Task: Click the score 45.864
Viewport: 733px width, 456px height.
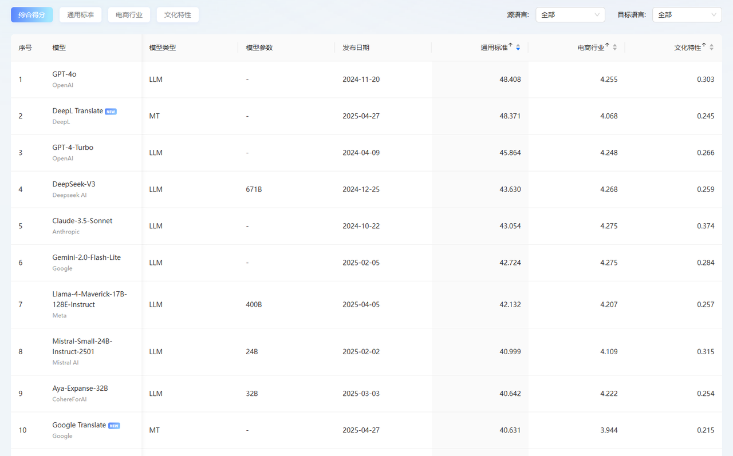Action: point(510,153)
